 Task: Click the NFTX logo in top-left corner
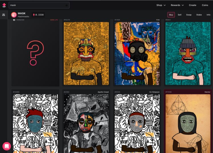[x=4, y=5]
